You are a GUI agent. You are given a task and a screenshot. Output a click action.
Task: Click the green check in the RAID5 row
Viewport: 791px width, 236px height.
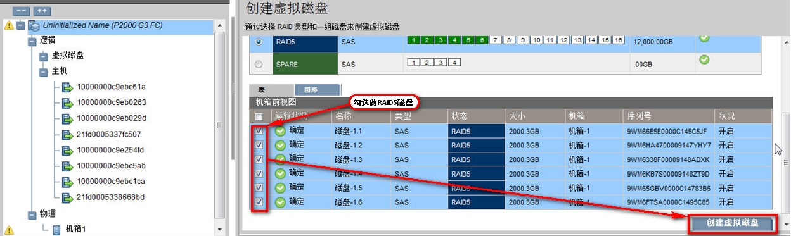tap(704, 39)
